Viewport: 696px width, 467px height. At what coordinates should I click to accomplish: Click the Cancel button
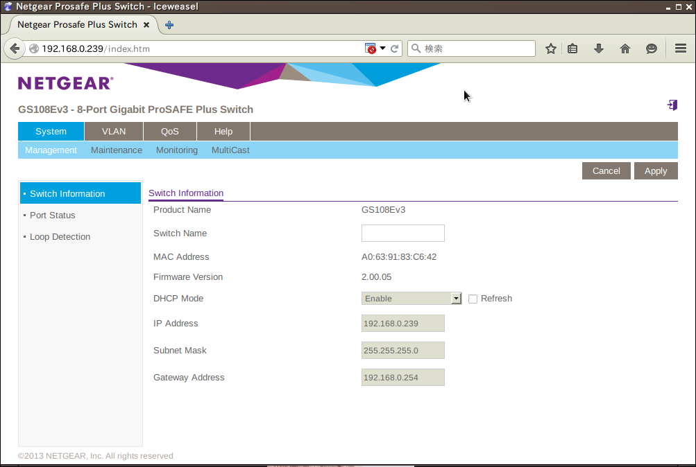point(606,171)
